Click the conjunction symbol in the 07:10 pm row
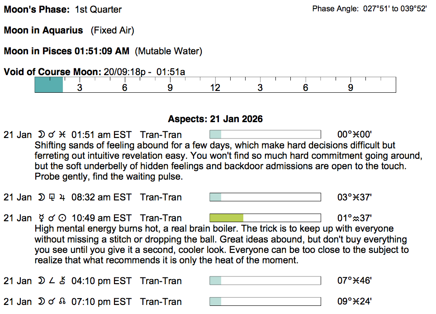436x314 pixels. (52, 302)
